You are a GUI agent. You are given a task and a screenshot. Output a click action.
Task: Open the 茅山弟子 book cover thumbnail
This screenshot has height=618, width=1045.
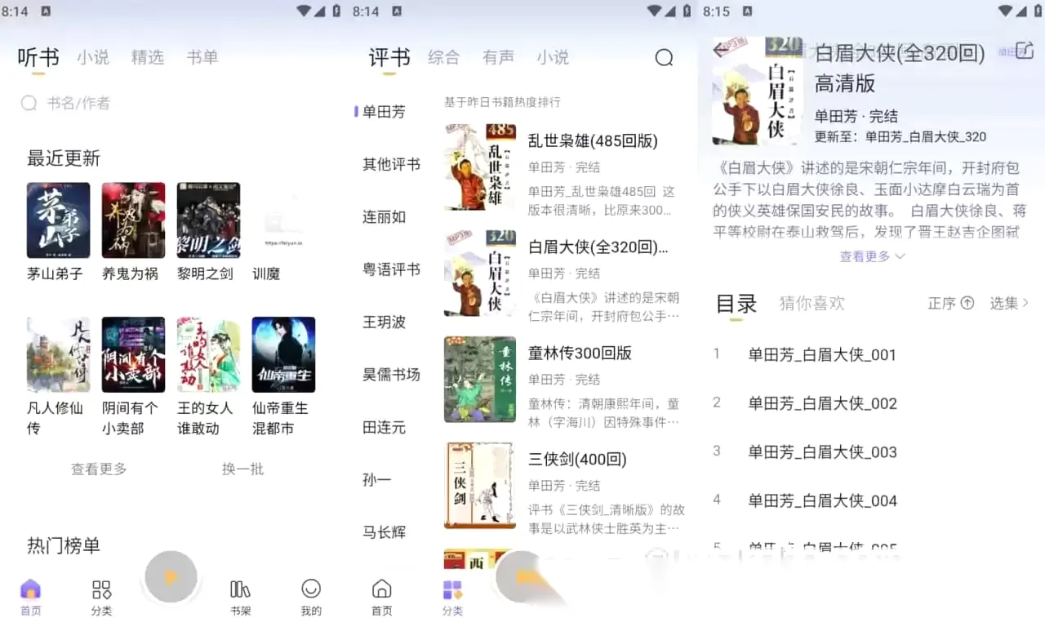[x=58, y=219]
